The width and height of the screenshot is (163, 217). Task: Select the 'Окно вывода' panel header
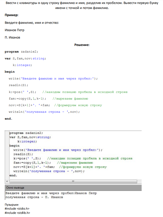point(73,188)
